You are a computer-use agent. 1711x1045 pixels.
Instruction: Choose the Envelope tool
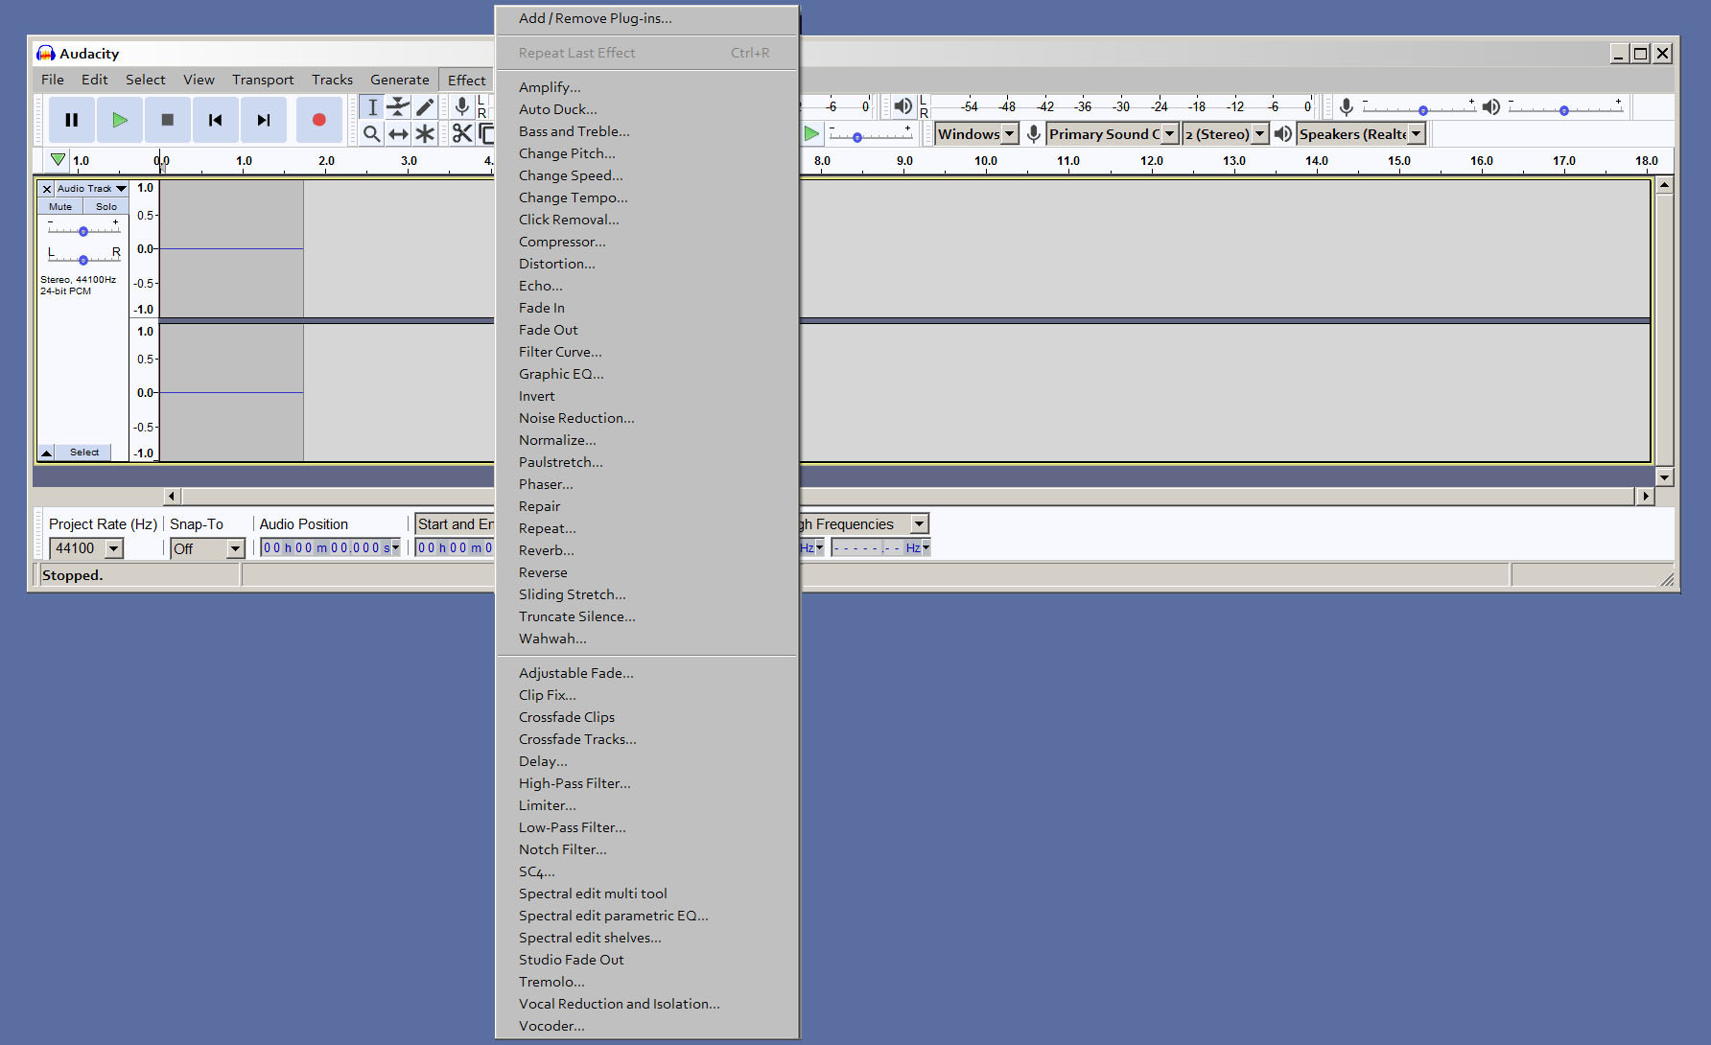[398, 106]
